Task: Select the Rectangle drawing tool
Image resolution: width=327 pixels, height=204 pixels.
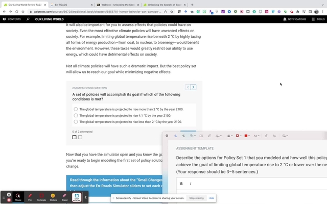Action: coord(41,196)
